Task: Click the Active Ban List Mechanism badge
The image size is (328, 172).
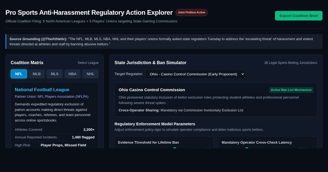Action: [291, 90]
